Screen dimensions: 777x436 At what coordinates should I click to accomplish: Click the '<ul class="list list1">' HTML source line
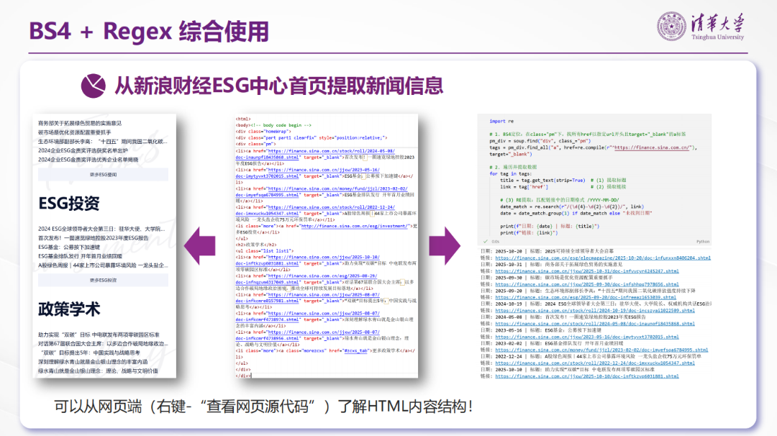click(265, 251)
